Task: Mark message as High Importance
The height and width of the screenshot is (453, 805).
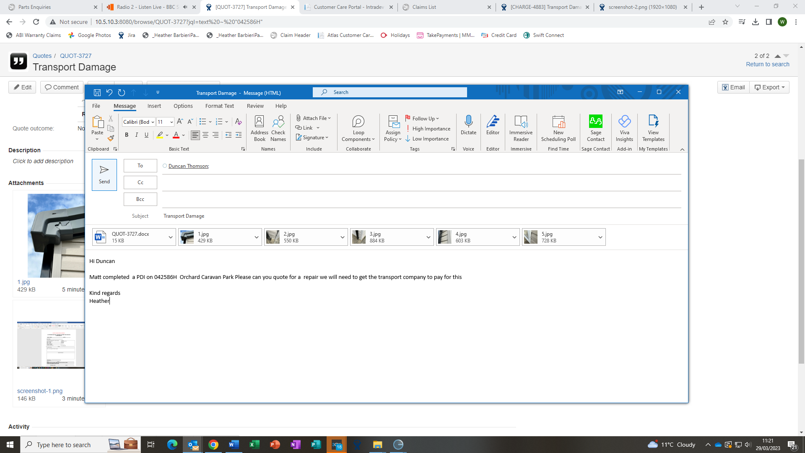Action: (x=428, y=129)
